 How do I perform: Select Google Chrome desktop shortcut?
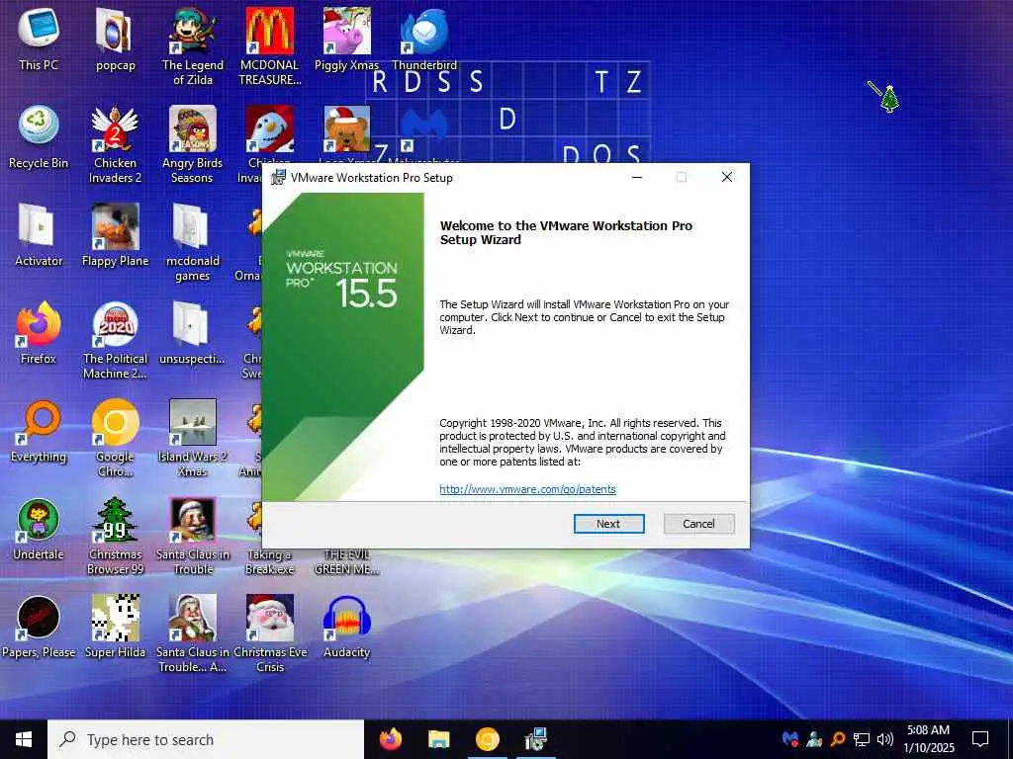115,439
